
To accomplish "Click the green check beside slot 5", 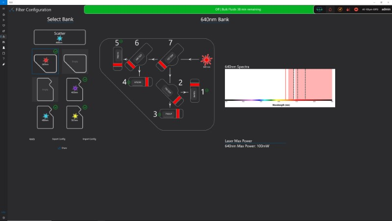I will [121, 41].
